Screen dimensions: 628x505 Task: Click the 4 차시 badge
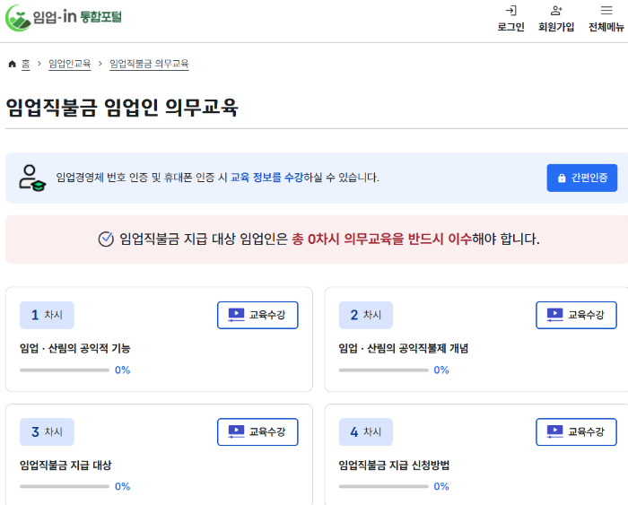point(366,432)
